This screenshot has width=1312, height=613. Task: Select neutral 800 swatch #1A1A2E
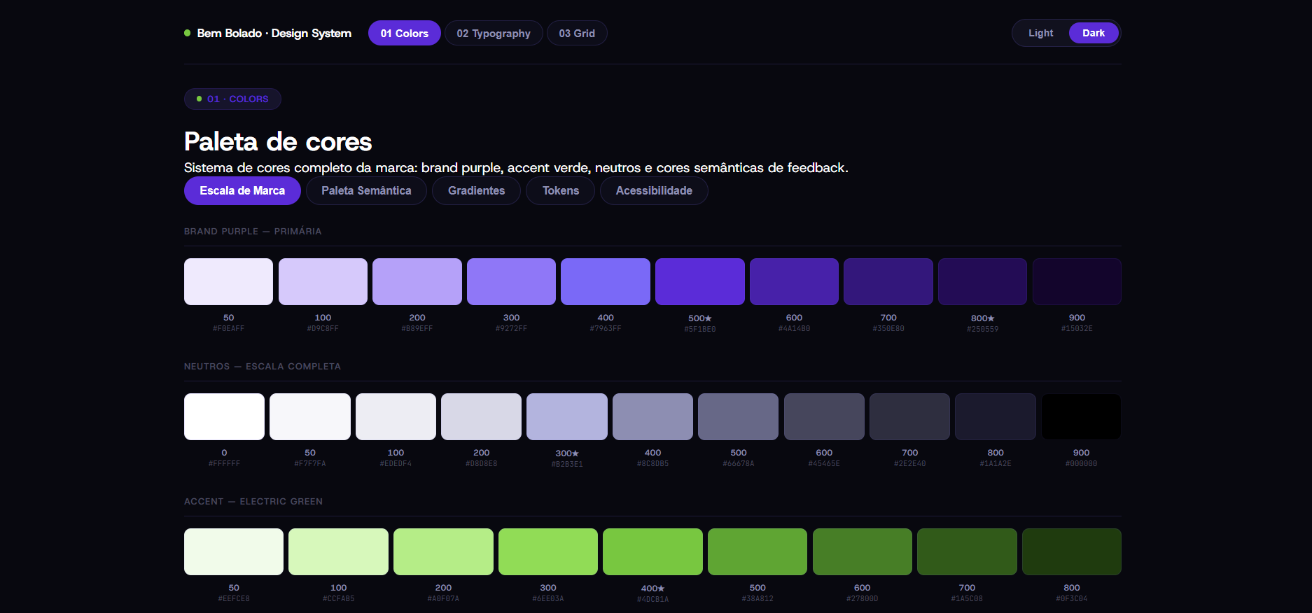(996, 416)
